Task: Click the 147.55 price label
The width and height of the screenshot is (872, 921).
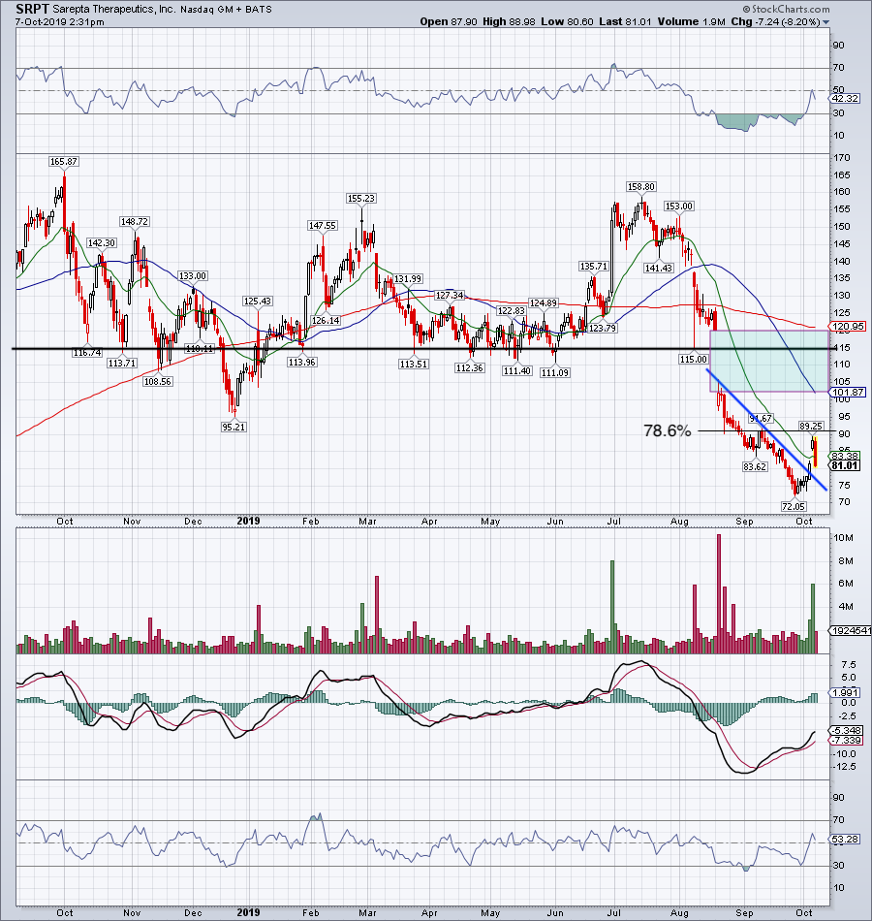Action: point(322,226)
